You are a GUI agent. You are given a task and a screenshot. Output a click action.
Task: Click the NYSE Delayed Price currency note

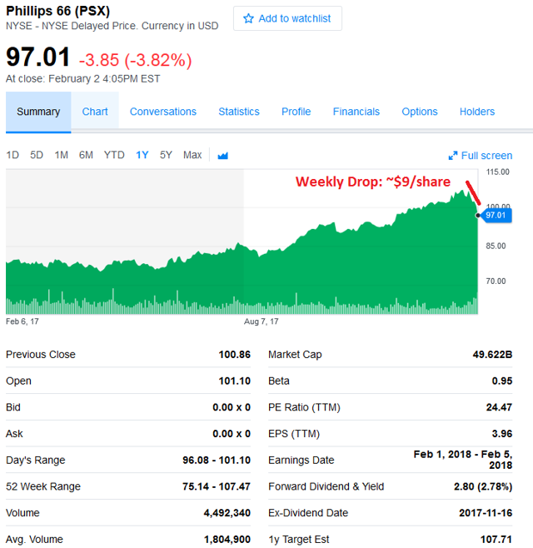[x=112, y=26]
